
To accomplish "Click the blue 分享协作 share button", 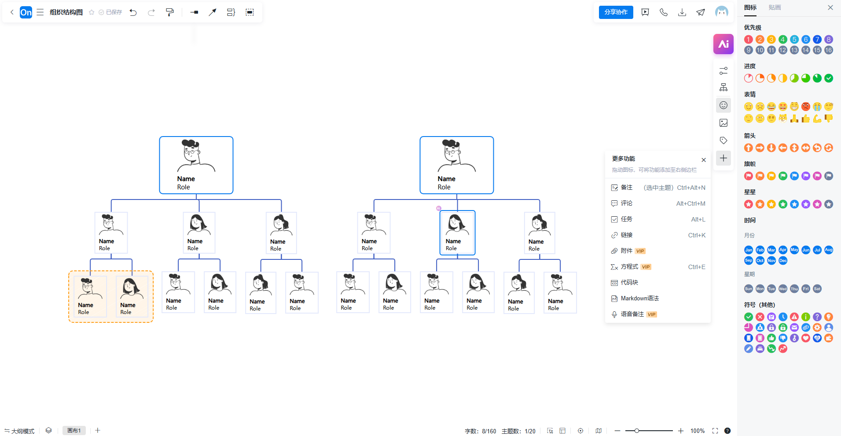I will (616, 12).
